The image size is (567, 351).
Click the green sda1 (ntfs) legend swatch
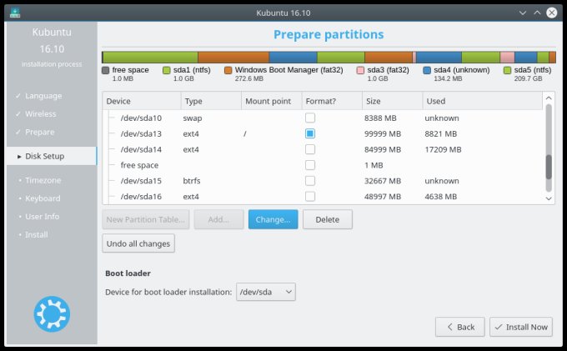coord(166,70)
